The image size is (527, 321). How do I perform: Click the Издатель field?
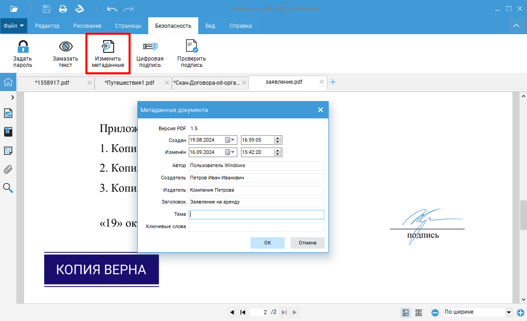click(x=256, y=190)
